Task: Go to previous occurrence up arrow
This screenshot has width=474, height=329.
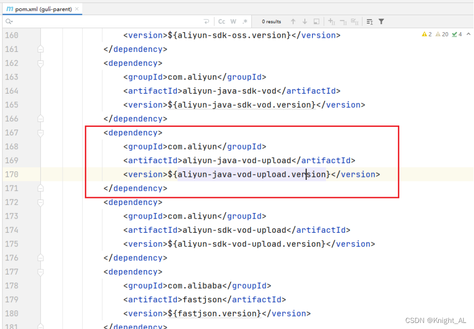Action: [x=293, y=22]
